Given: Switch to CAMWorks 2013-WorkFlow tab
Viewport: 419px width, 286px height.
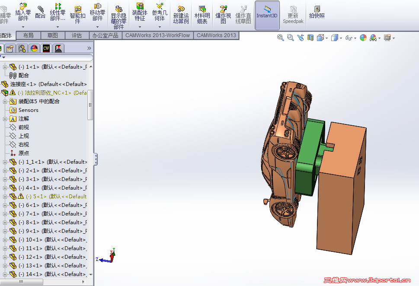Looking at the screenshot, I should [x=158, y=35].
